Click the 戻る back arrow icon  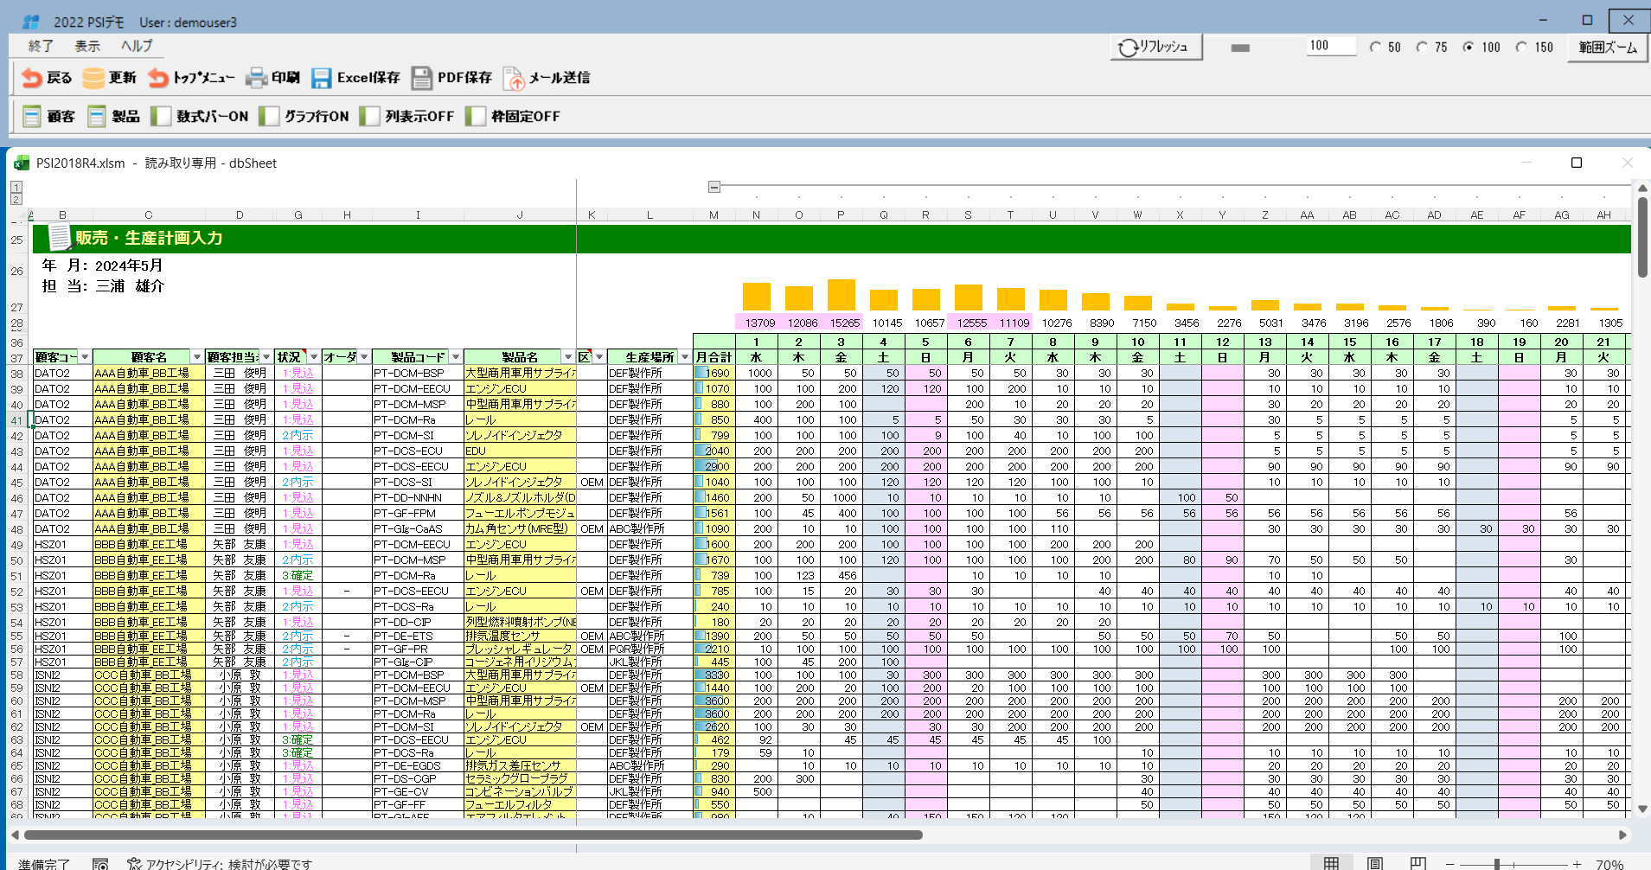(32, 78)
